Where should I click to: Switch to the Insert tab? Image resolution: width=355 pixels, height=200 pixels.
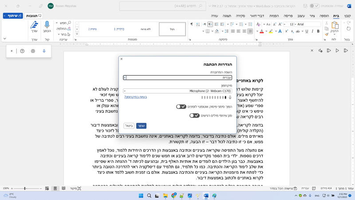[x=324, y=16]
